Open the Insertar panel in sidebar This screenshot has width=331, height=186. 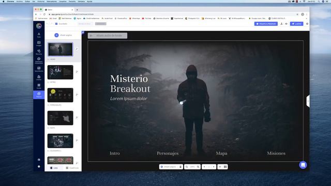[x=39, y=78]
